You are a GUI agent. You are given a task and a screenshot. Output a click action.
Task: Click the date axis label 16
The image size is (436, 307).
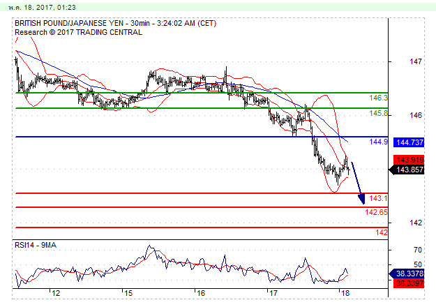click(x=200, y=293)
